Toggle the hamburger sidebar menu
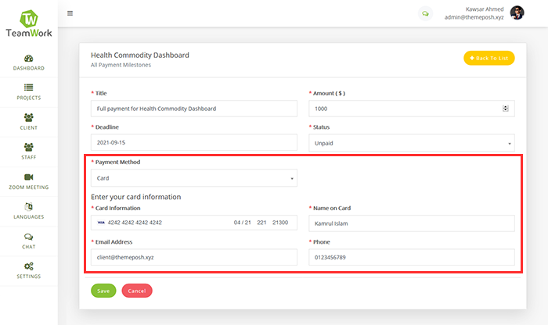 pos(70,13)
